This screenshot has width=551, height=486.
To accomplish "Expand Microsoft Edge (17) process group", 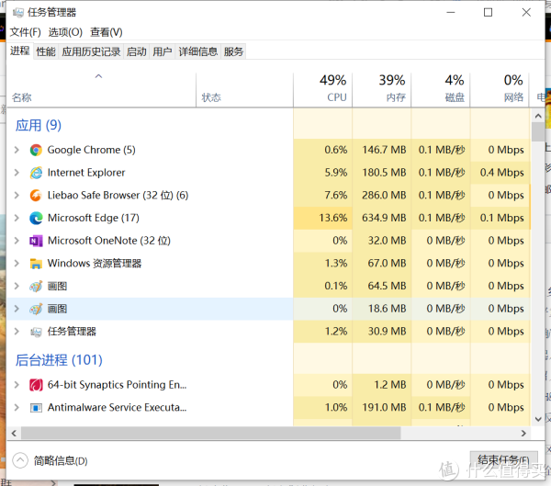I will 17,218.
